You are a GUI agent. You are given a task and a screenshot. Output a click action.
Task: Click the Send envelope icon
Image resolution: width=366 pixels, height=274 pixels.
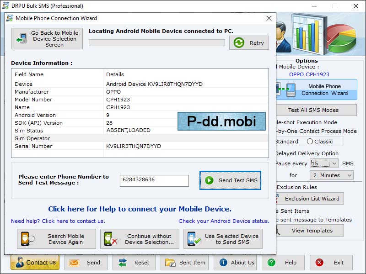(73, 263)
